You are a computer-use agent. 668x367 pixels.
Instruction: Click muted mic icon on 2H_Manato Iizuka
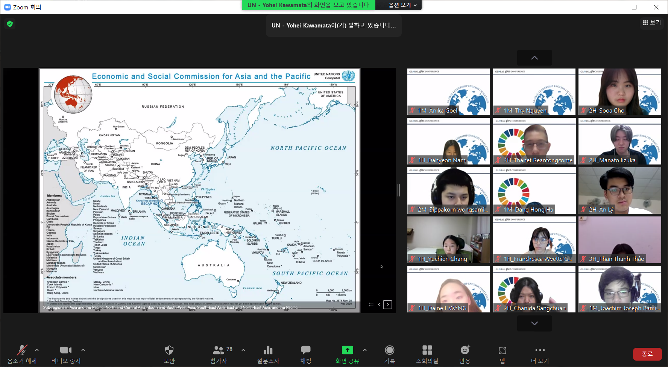(x=583, y=160)
